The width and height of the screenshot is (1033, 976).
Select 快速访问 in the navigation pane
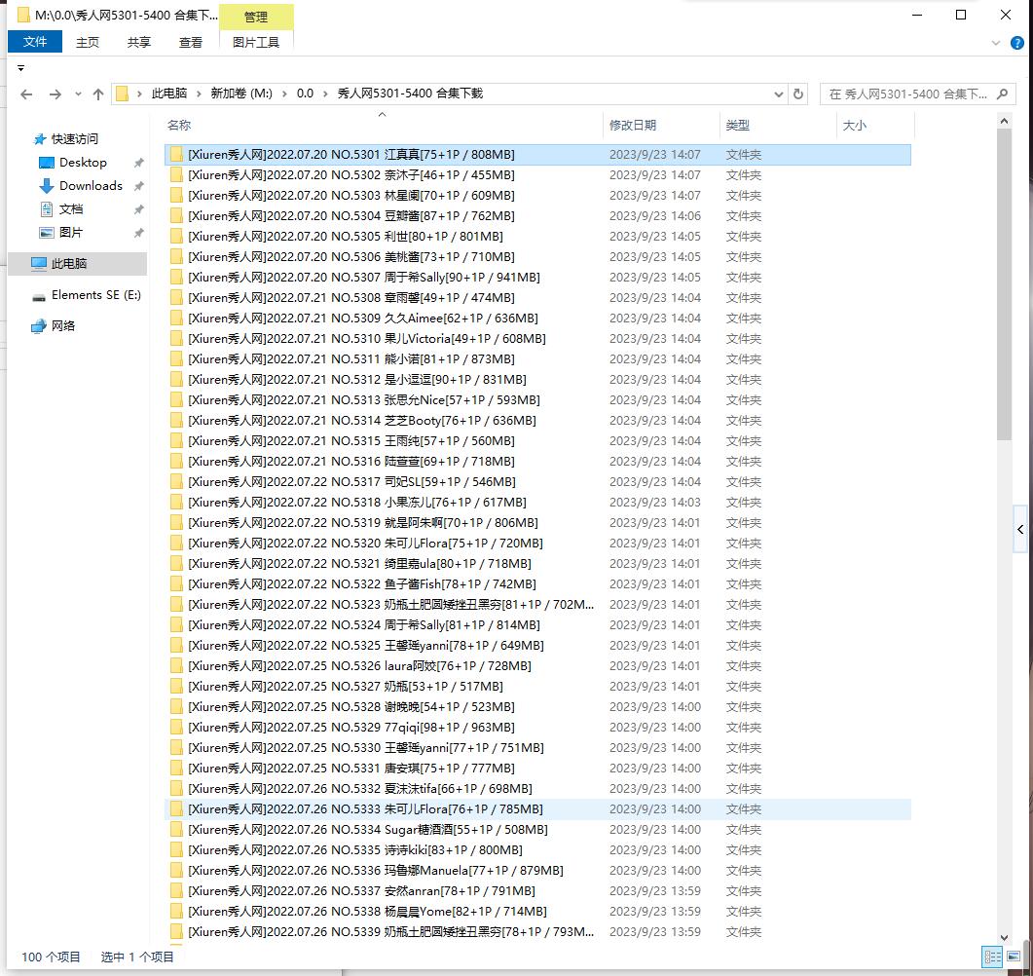74,139
